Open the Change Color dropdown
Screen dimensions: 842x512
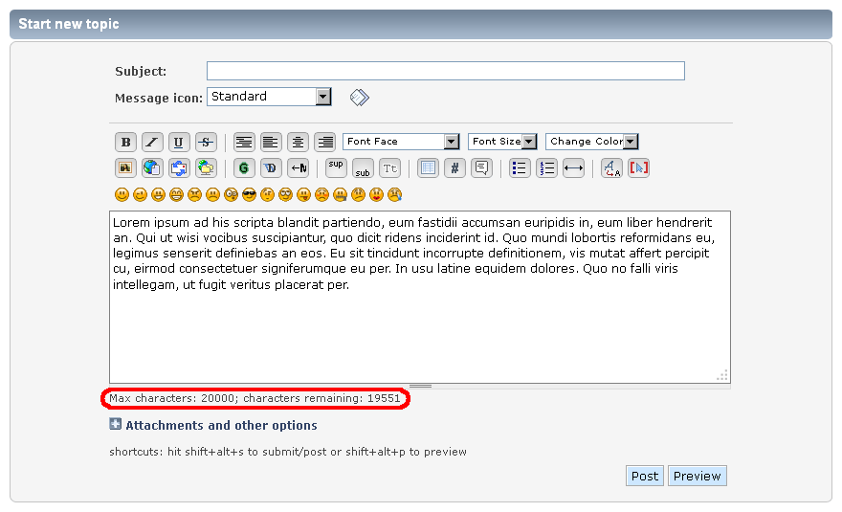[x=591, y=142]
